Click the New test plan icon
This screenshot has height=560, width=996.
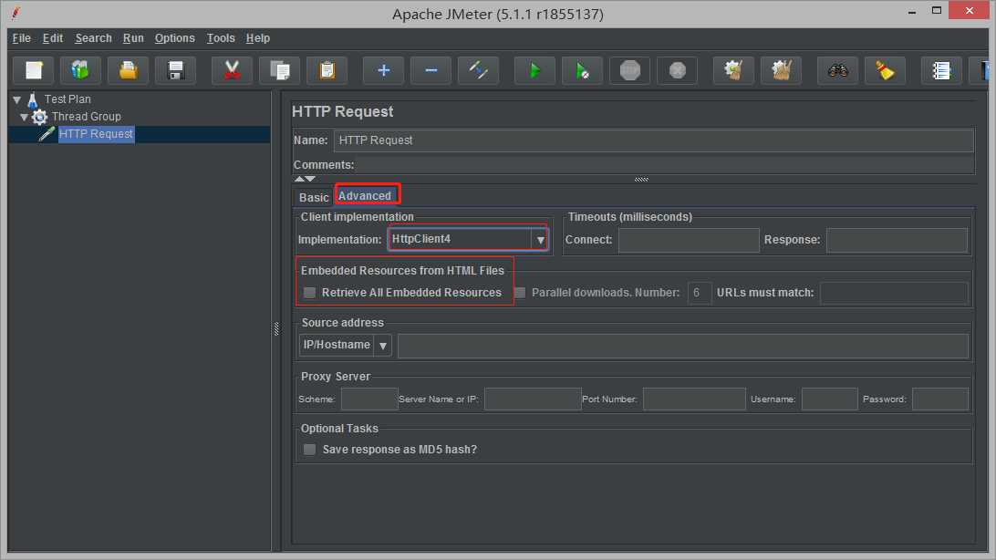(34, 70)
